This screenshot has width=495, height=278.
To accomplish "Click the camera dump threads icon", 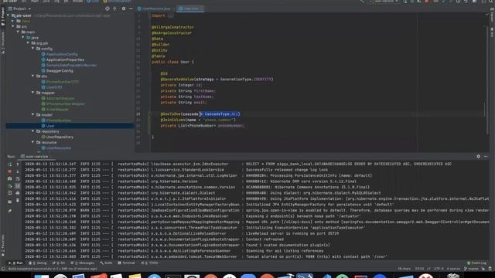I will tap(10, 178).
